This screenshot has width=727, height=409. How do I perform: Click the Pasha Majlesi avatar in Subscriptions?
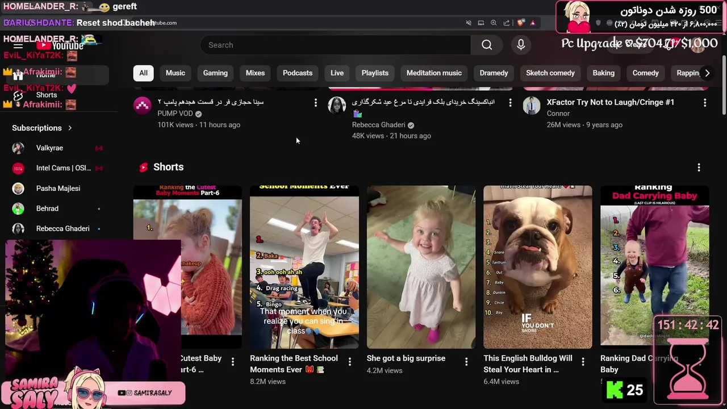[18, 189]
